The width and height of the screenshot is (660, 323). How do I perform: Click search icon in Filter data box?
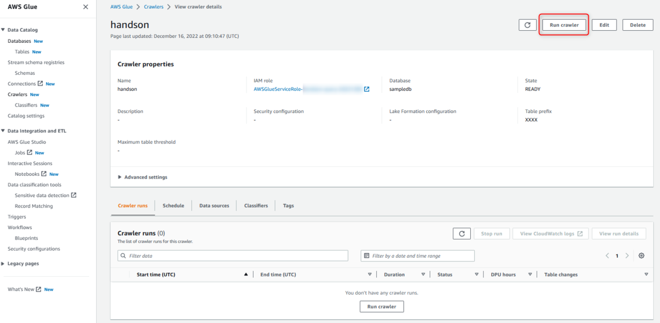[123, 256]
